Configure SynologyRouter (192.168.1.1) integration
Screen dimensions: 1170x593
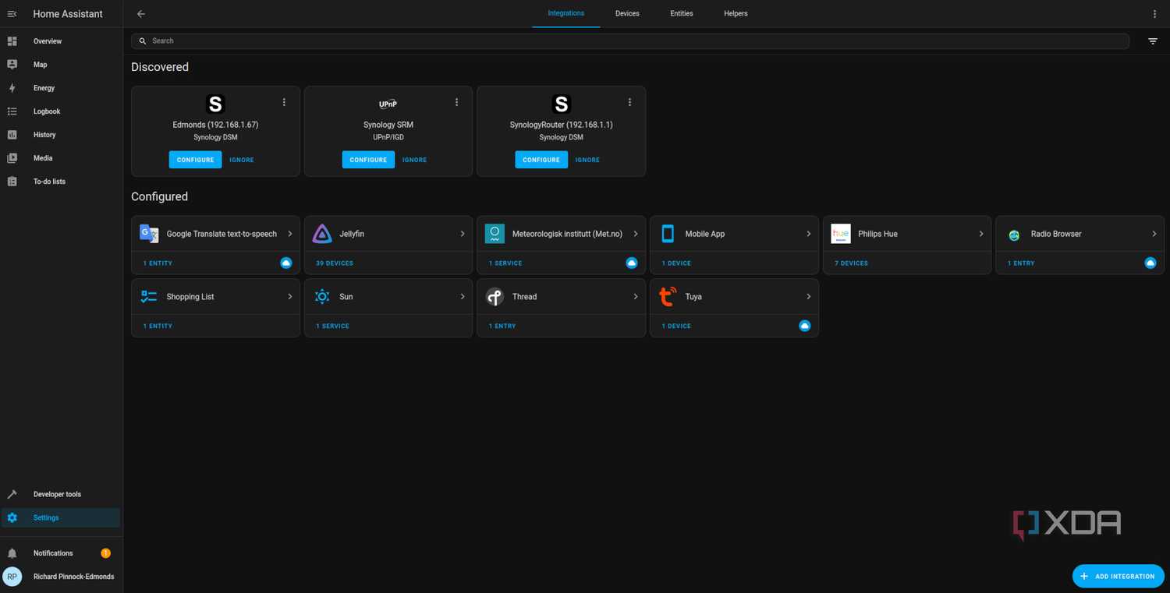[541, 160]
